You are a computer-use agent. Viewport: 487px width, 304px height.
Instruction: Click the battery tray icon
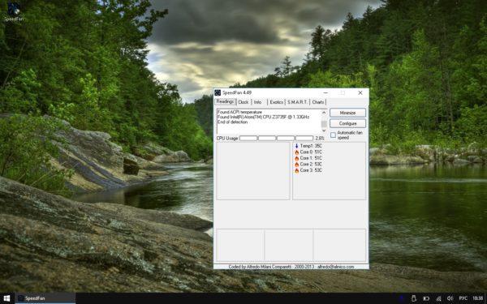pos(426,298)
